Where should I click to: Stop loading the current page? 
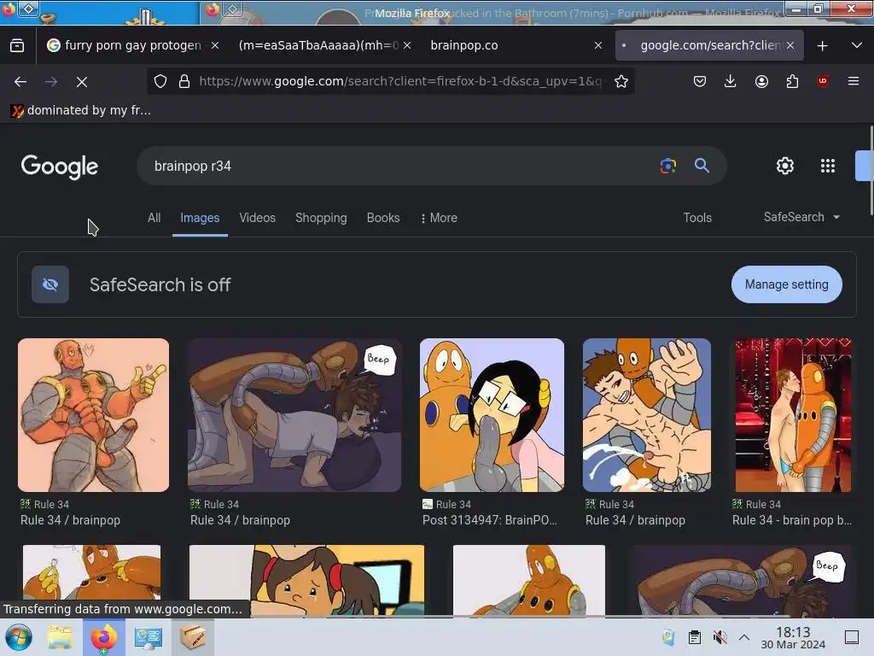pos(82,81)
